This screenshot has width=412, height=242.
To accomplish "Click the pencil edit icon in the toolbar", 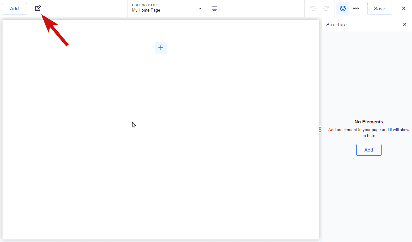I will [x=38, y=8].
